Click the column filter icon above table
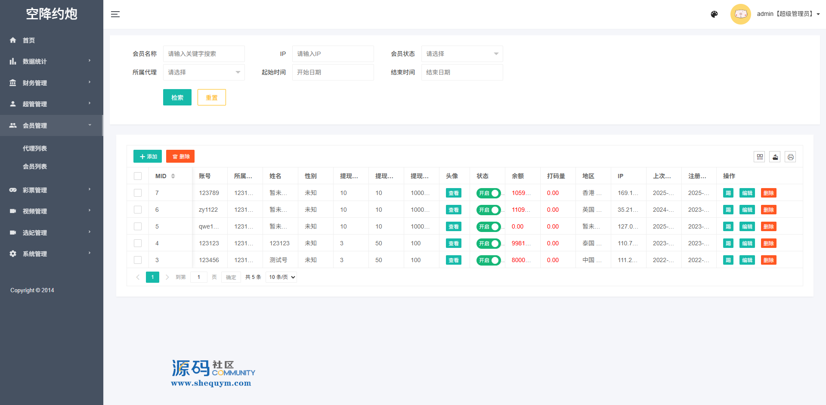This screenshot has width=826, height=405. [x=760, y=157]
